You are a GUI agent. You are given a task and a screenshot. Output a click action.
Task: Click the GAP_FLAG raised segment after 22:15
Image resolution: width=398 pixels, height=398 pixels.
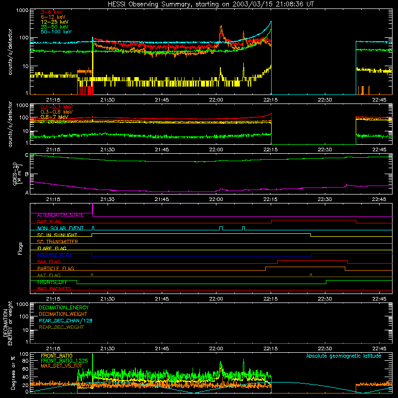click(313, 220)
